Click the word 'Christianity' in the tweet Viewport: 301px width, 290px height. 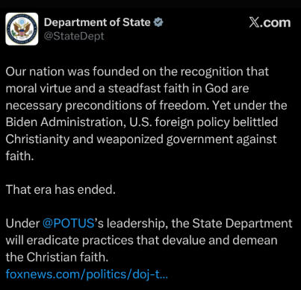point(37,139)
